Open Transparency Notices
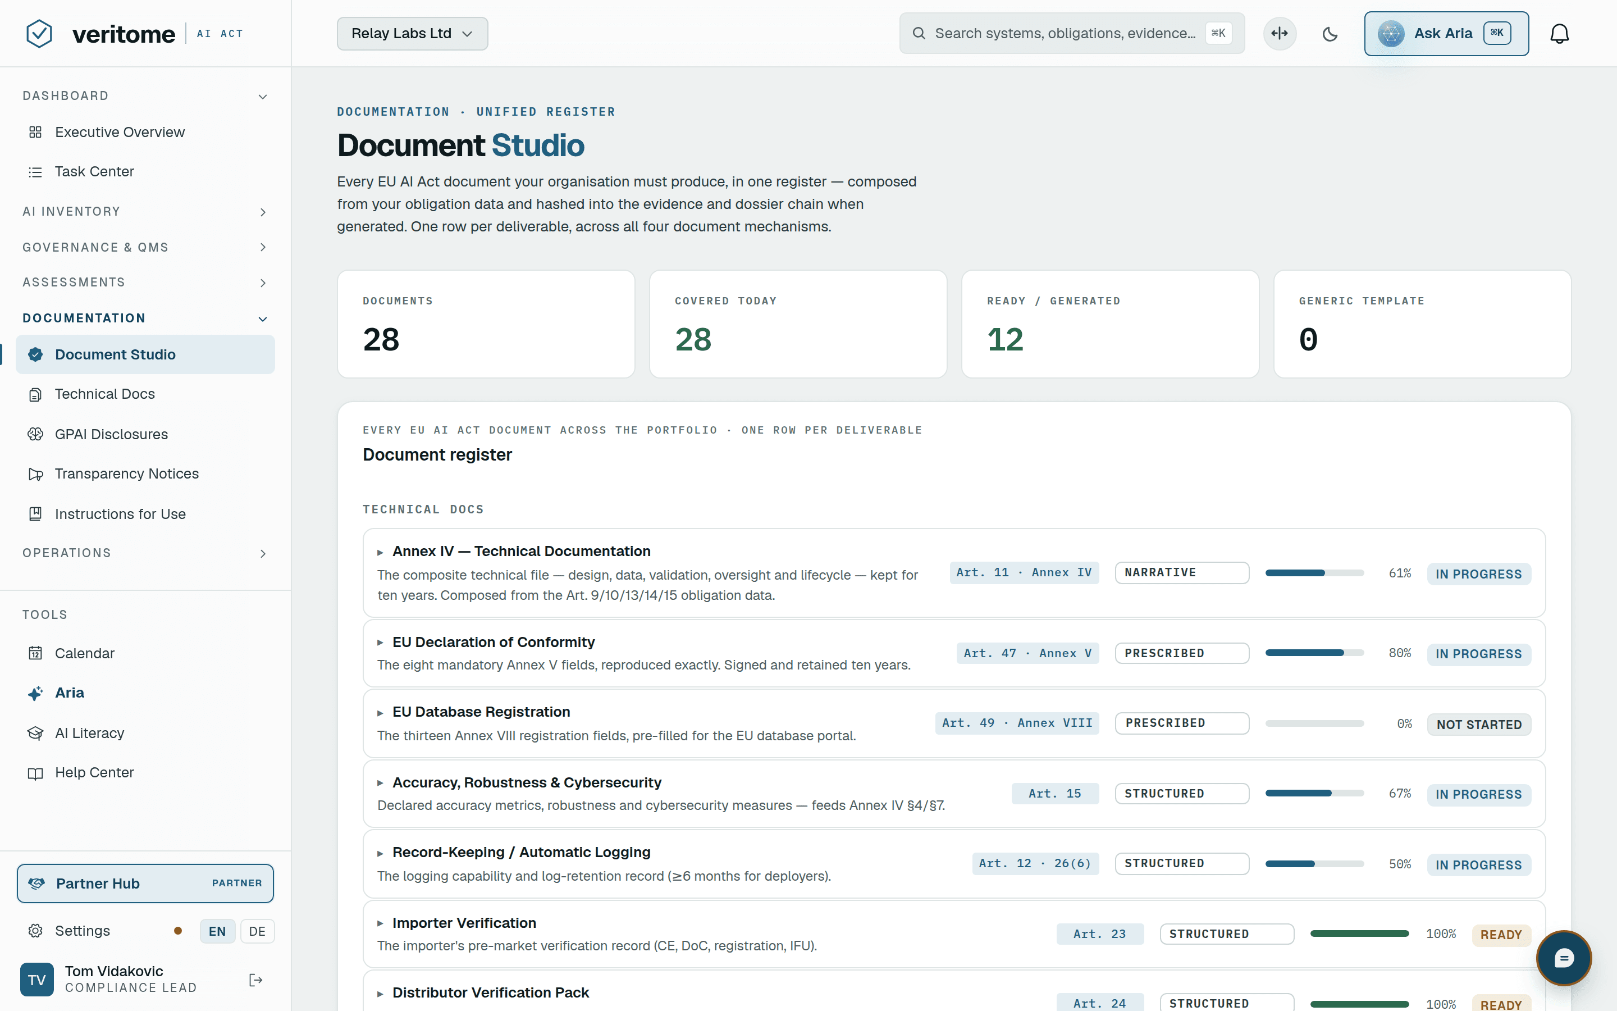The width and height of the screenshot is (1617, 1011). pyautogui.click(x=145, y=474)
